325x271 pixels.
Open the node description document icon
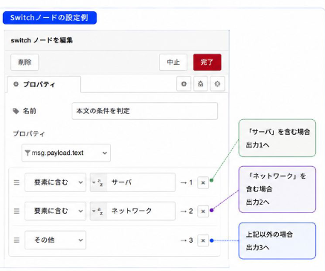(x=201, y=84)
